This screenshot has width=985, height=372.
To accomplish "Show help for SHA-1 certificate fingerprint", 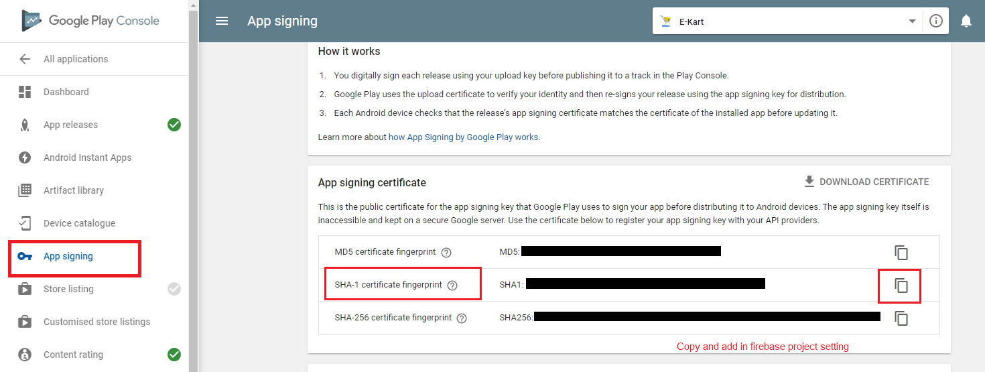I will 452,286.
